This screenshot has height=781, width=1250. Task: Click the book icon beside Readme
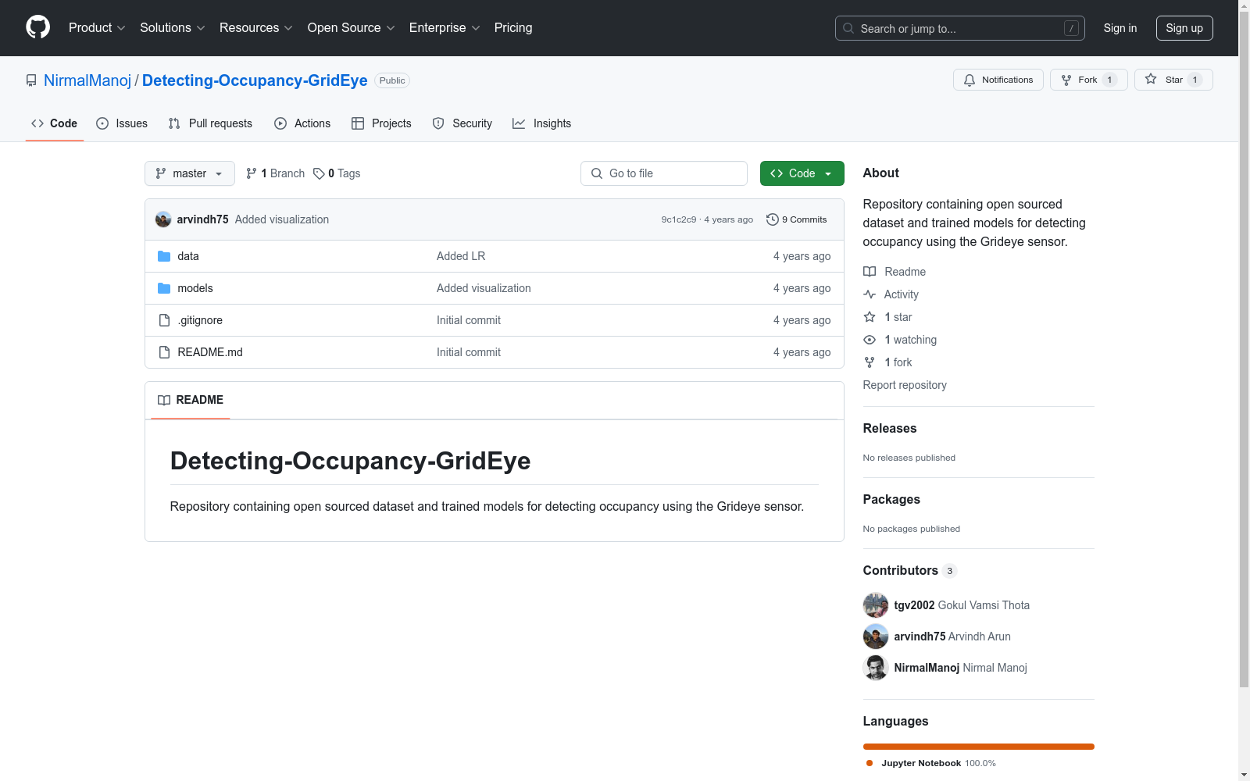coord(870,272)
